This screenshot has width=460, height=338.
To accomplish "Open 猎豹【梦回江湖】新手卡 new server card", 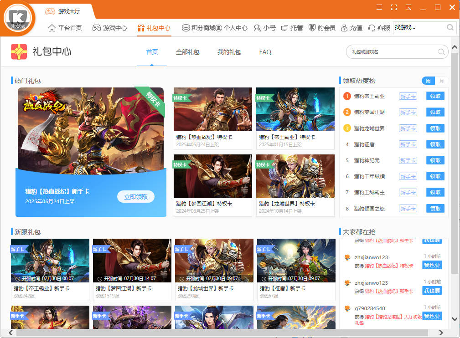I will coord(132,270).
